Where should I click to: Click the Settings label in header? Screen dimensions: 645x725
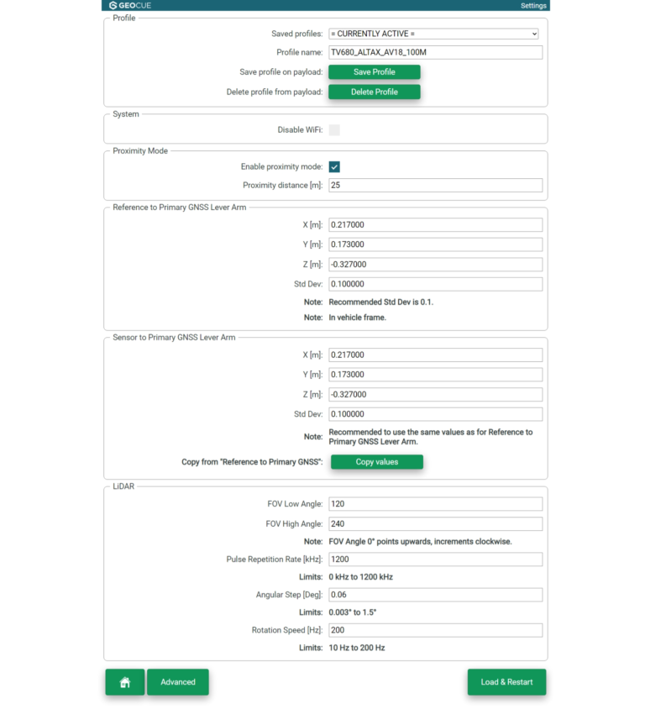[533, 6]
